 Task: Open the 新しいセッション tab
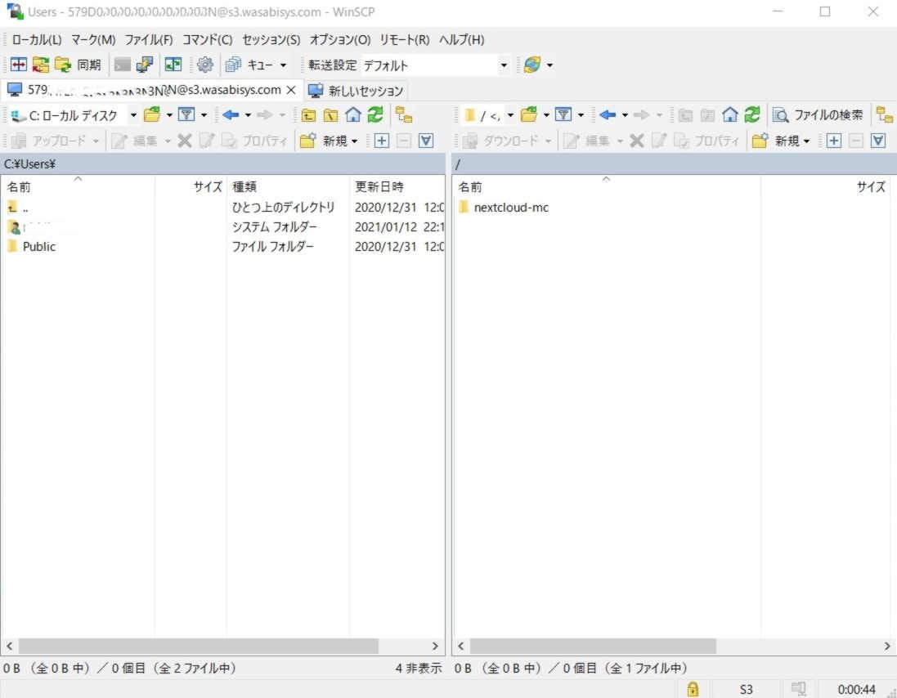355,91
